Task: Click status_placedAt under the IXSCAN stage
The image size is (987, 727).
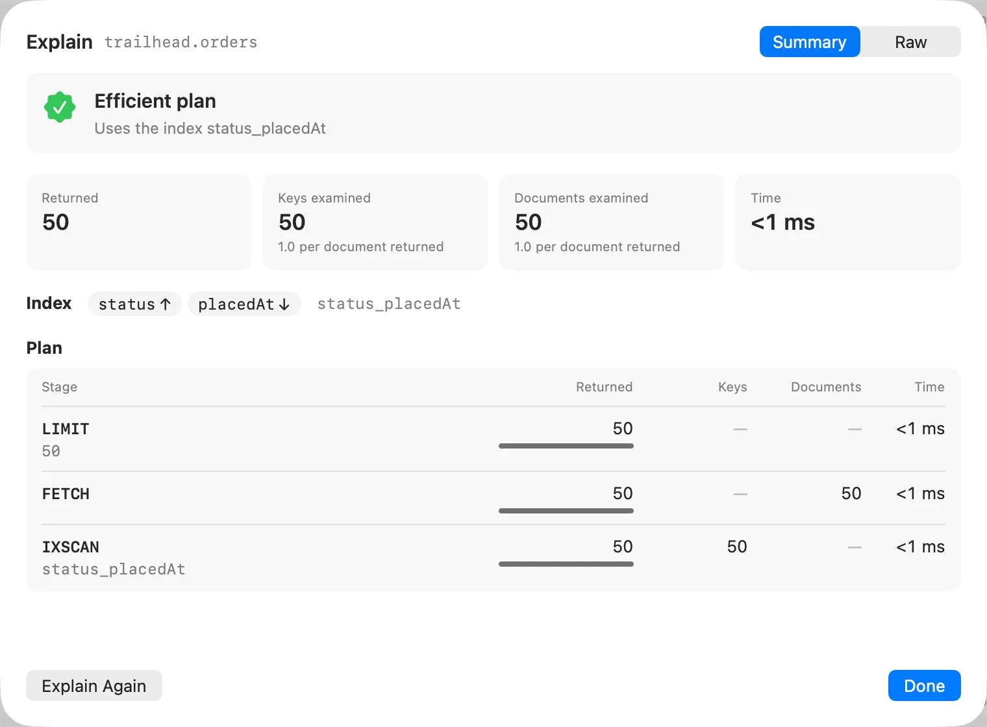Action: click(x=114, y=569)
